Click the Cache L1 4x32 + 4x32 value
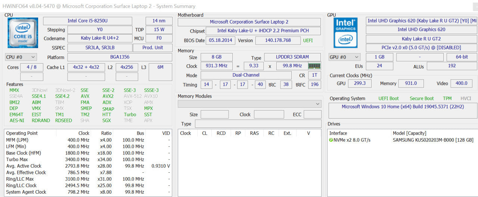478x197 pixels. click(86, 67)
